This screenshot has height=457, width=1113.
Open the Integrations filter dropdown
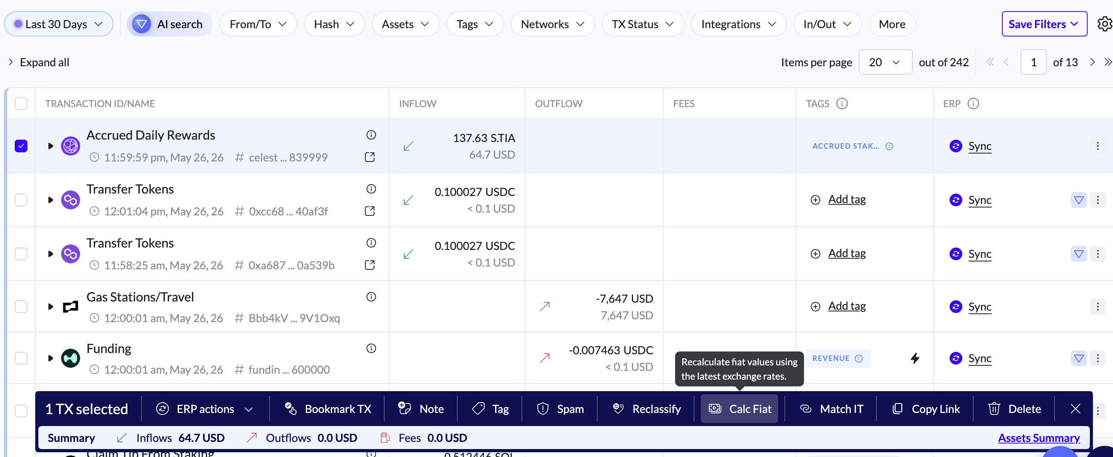point(739,24)
